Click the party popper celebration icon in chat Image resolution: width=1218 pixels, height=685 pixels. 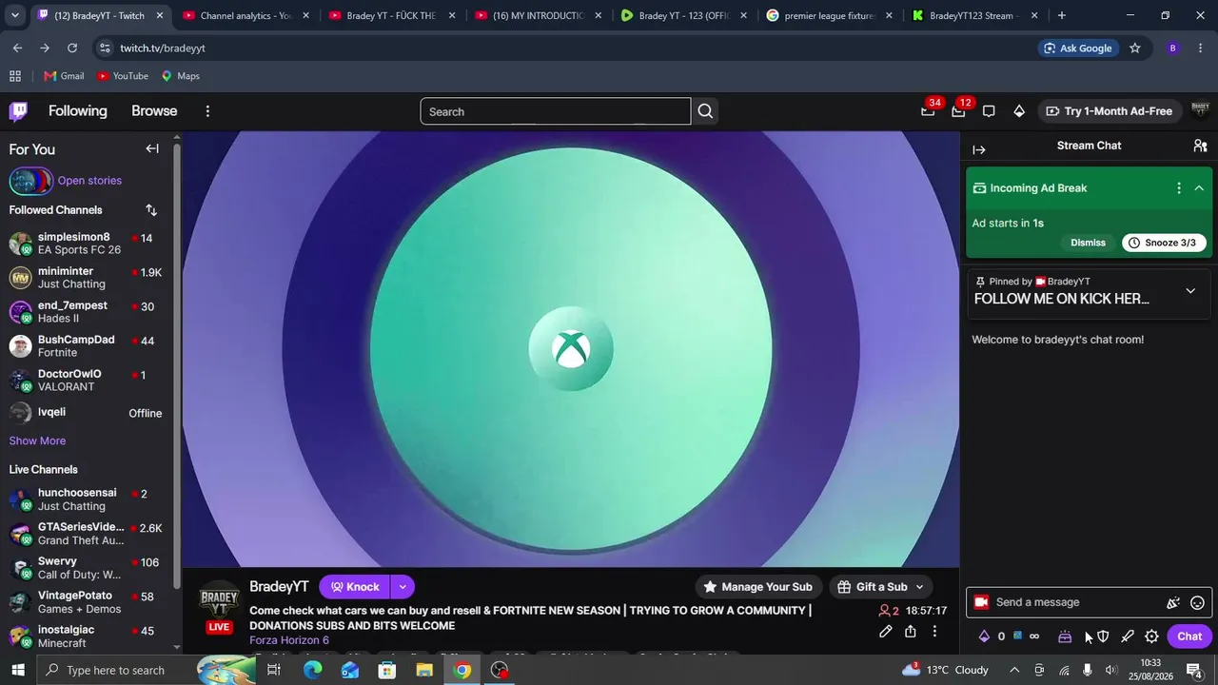1173,602
